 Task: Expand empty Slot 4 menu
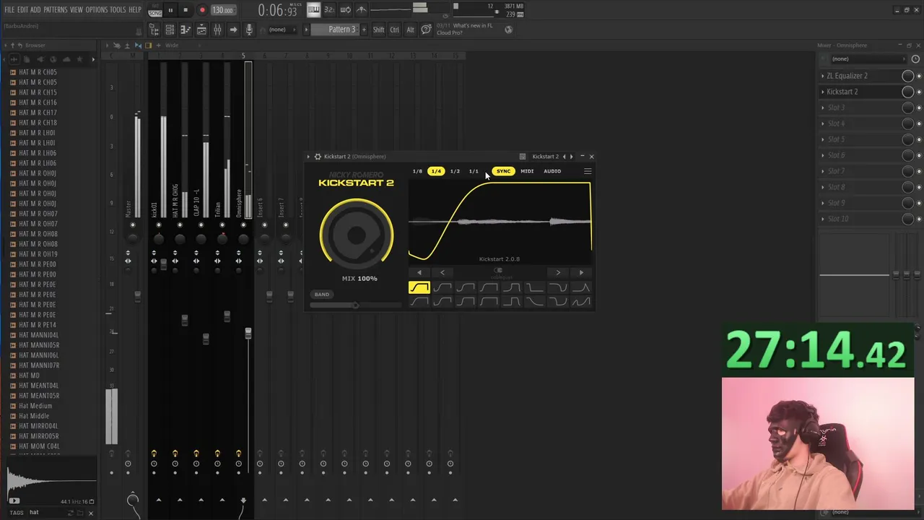click(822, 123)
